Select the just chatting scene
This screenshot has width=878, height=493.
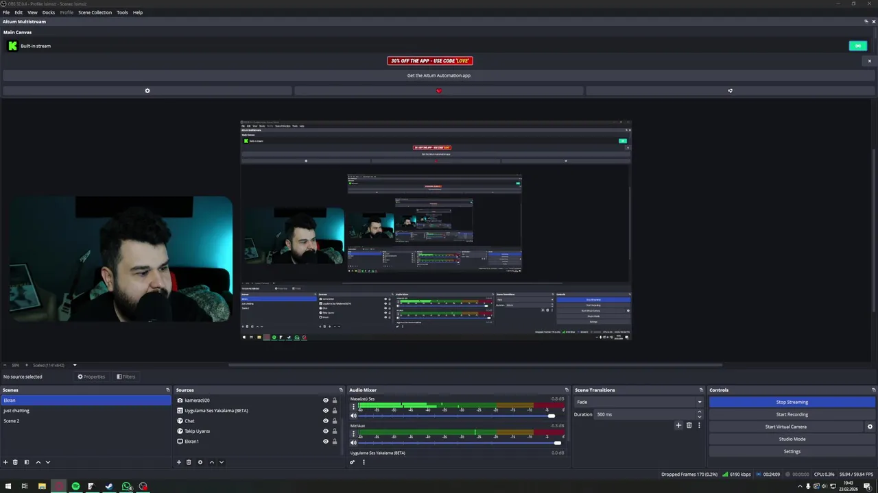tap(86, 411)
